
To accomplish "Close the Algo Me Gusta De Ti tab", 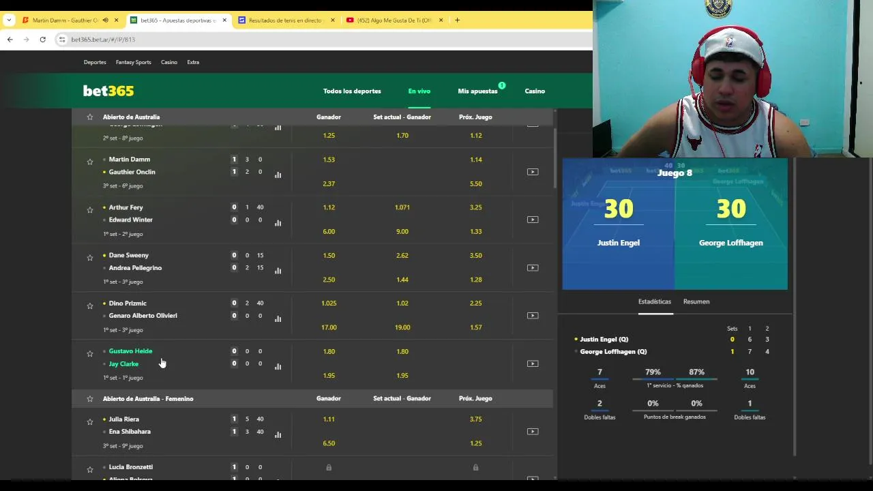I will pos(441,20).
